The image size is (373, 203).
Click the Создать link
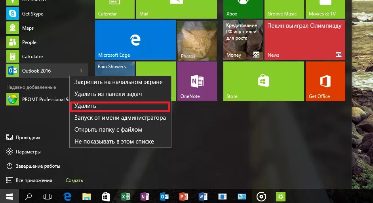74,180
